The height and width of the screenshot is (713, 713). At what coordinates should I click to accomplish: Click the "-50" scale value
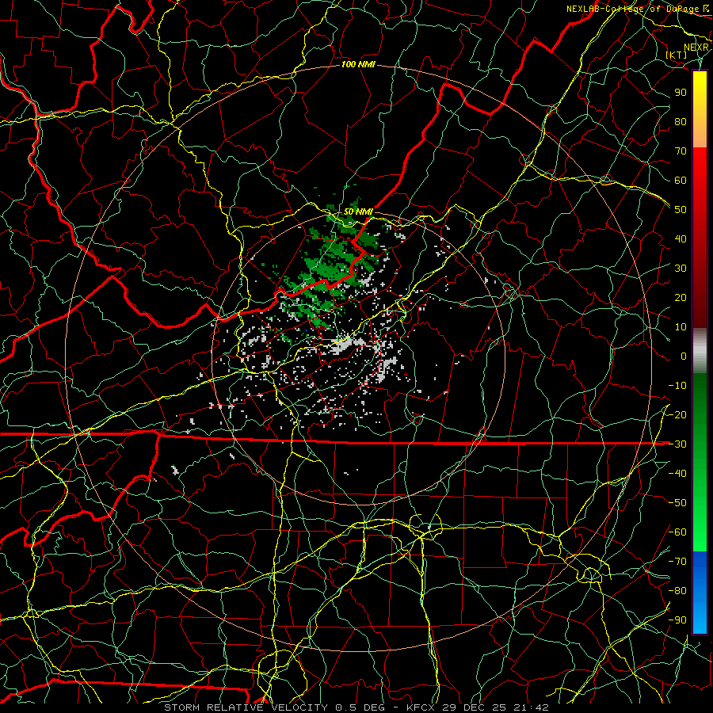tap(677, 503)
